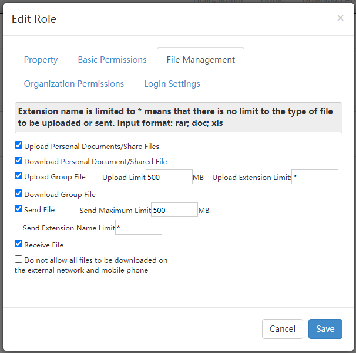Click the Edit Role dialog title

(x=34, y=19)
